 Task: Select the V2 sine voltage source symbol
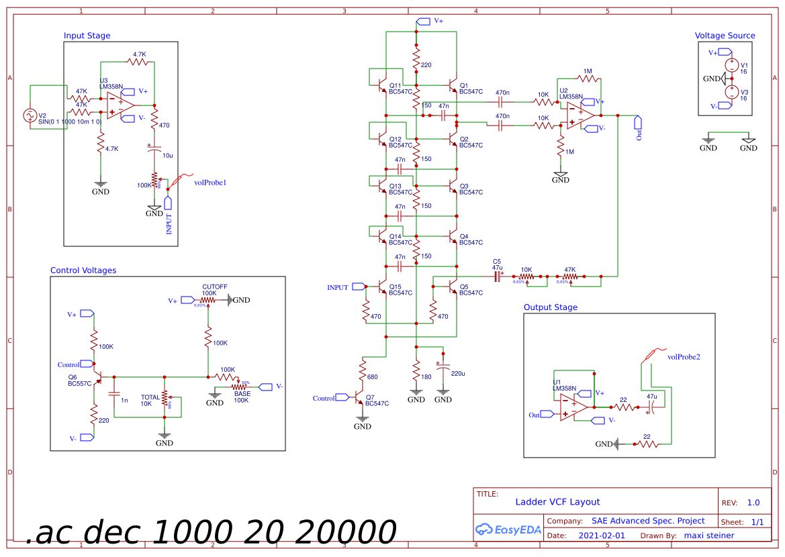pyautogui.click(x=30, y=115)
